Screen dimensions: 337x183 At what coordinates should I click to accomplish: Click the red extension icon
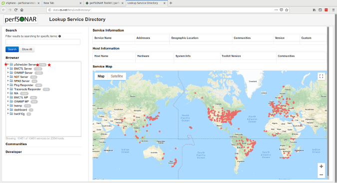tap(326, 10)
